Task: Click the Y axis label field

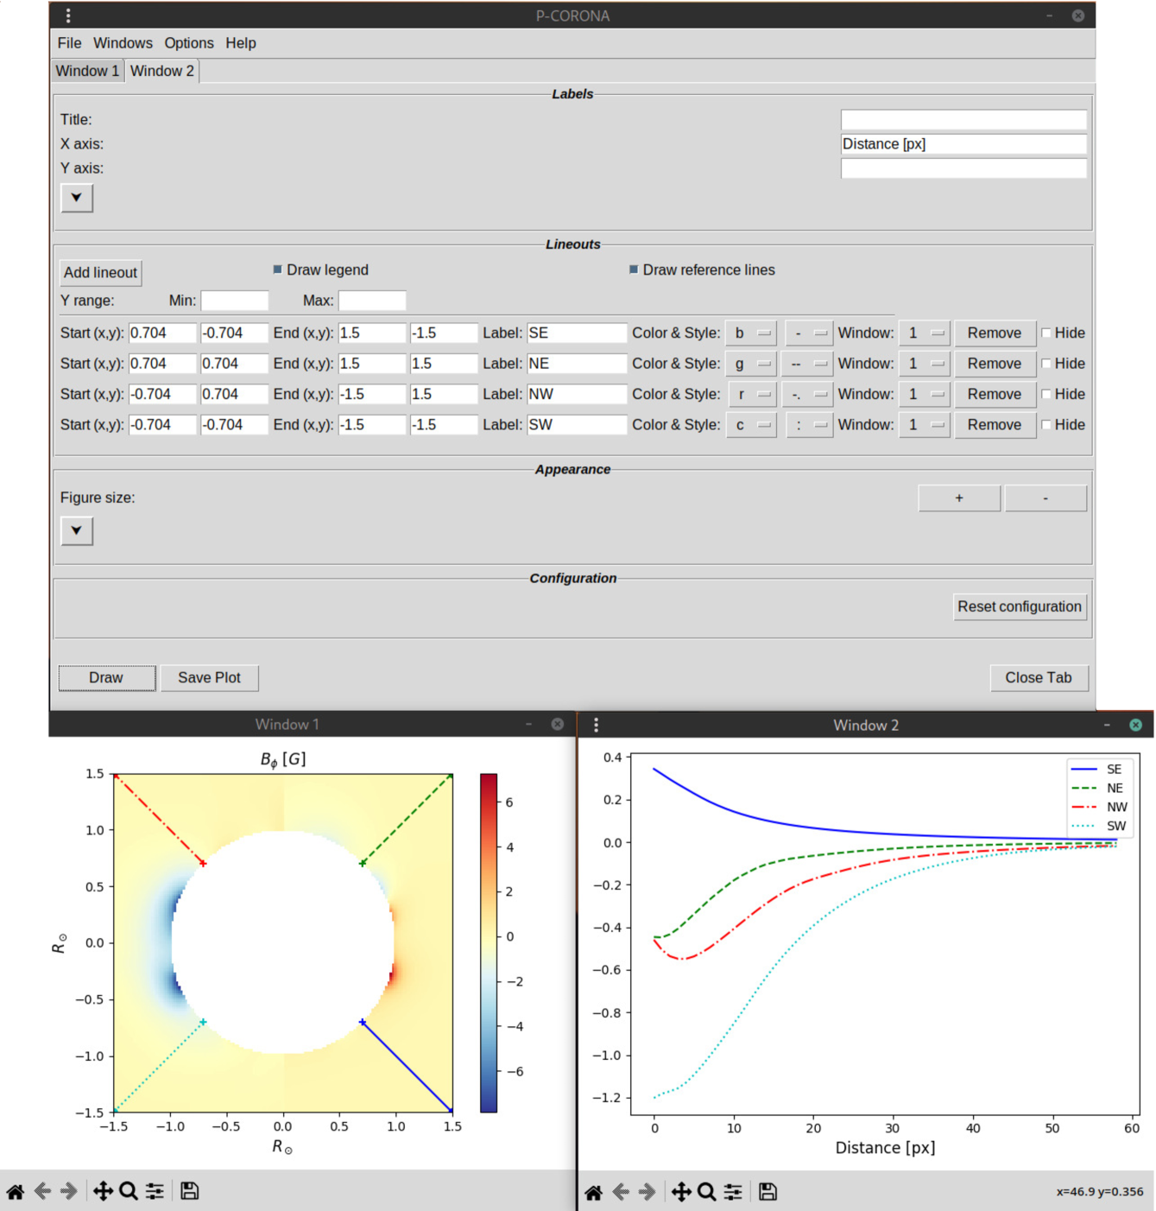Action: point(963,168)
